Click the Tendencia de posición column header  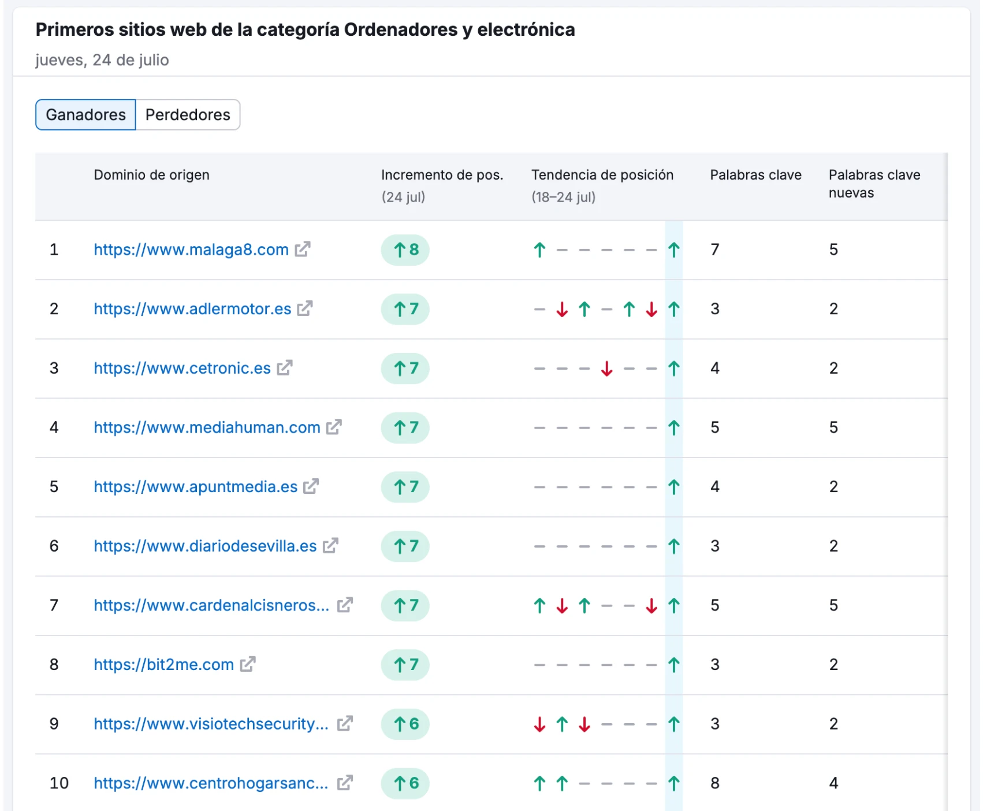(x=602, y=175)
